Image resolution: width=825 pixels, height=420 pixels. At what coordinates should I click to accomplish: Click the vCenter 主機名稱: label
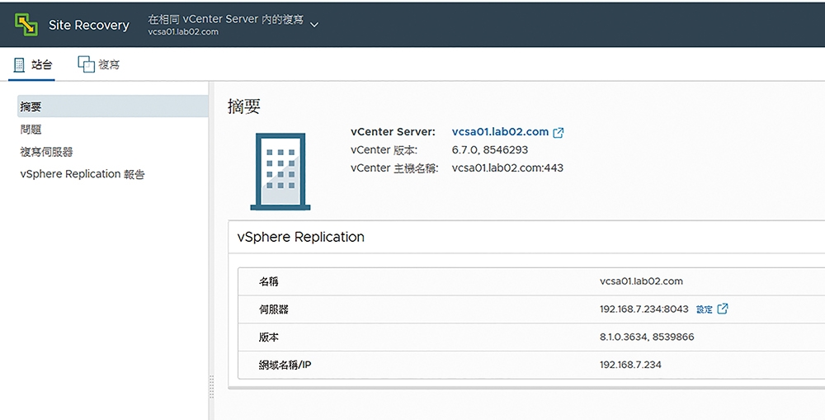coord(394,168)
